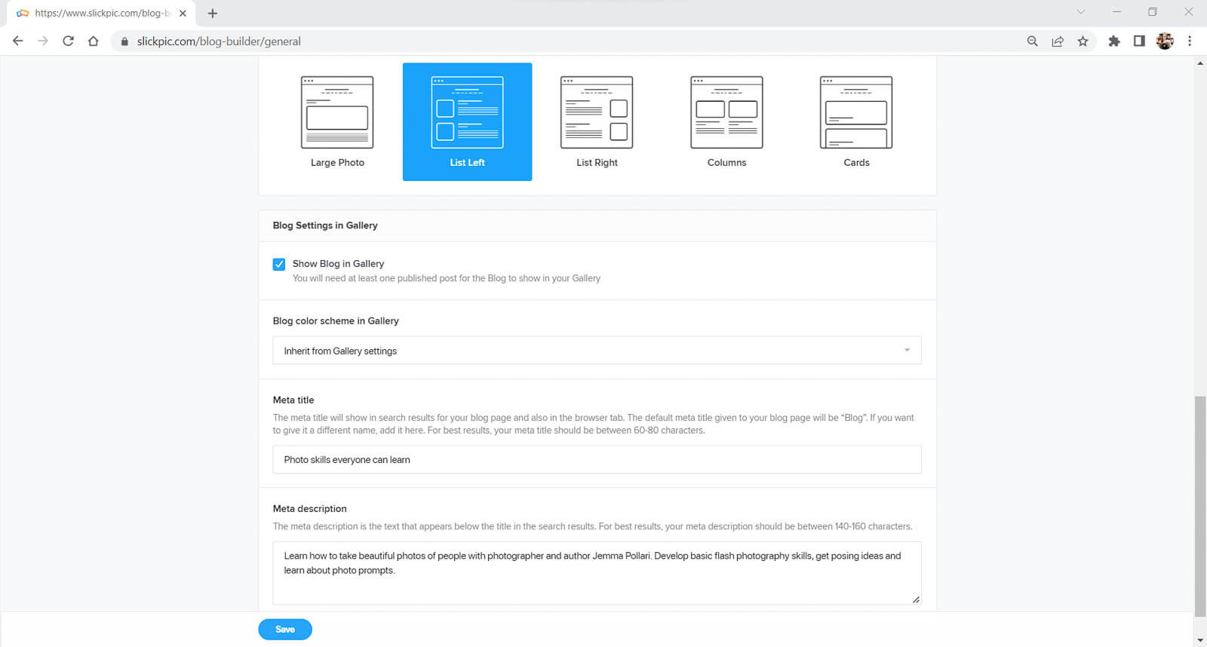Click the browser home icon

coord(93,41)
